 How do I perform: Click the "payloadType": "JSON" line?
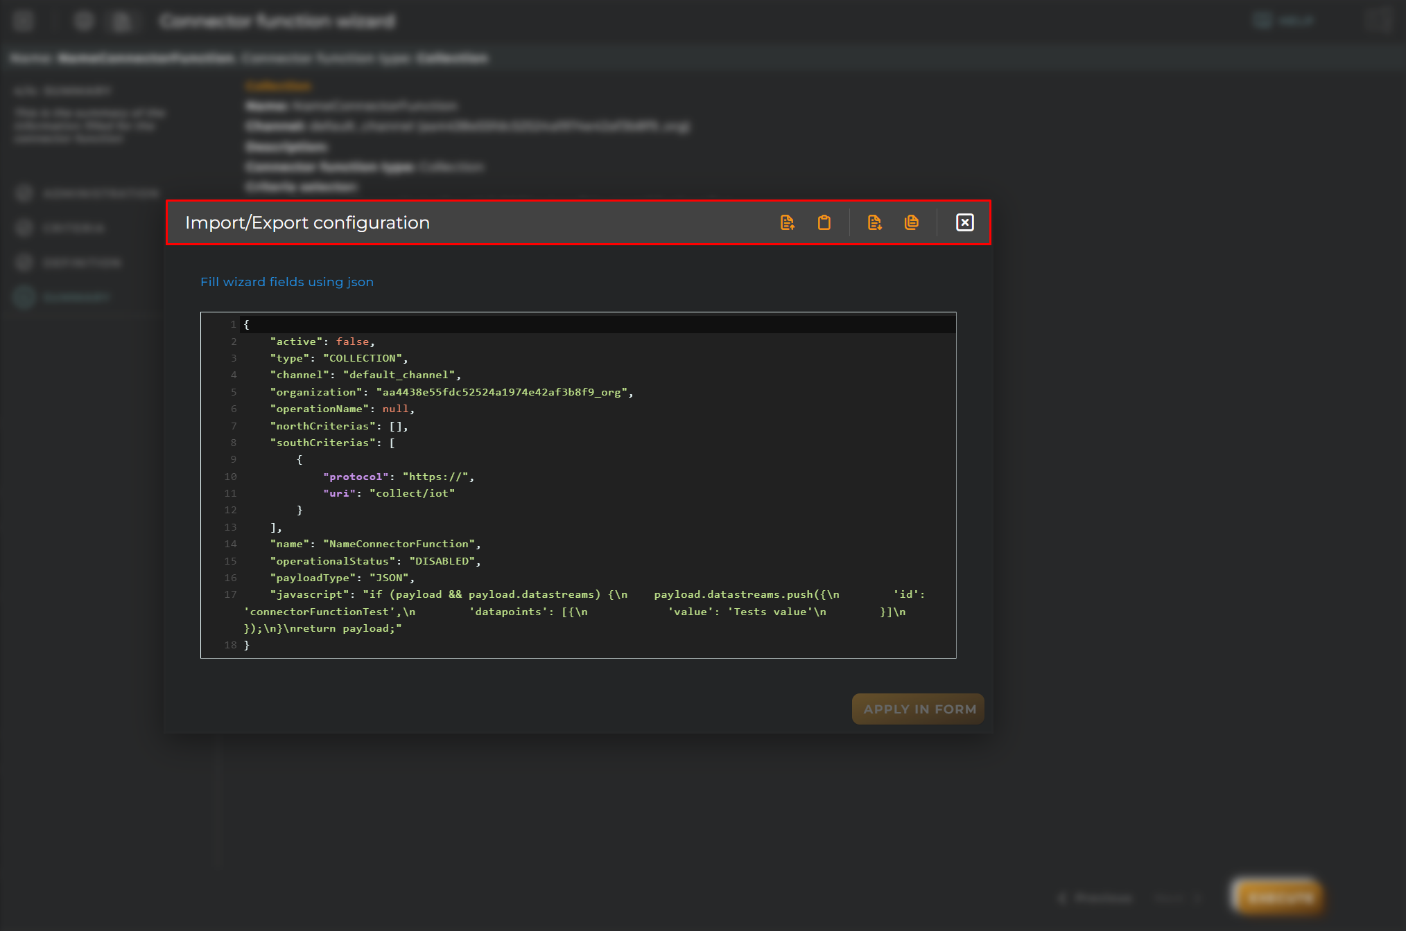pyautogui.click(x=342, y=578)
